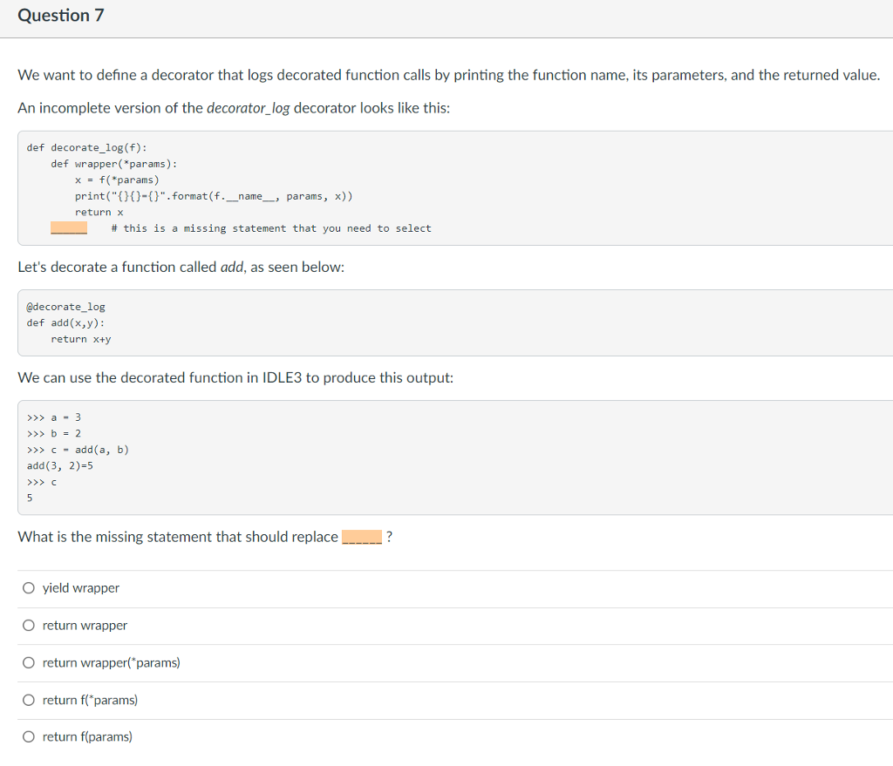Pick the 'return wrapper(*params)' radio button
893x766 pixels.
(x=30, y=663)
